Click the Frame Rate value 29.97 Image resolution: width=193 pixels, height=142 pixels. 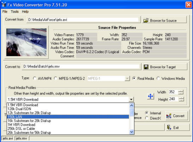[x=132, y=39]
